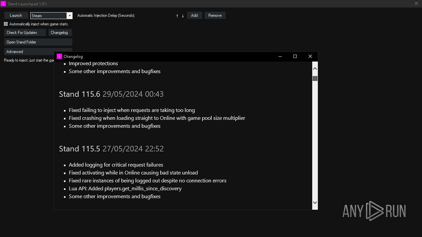Click Open Stand Folder button

(38, 42)
